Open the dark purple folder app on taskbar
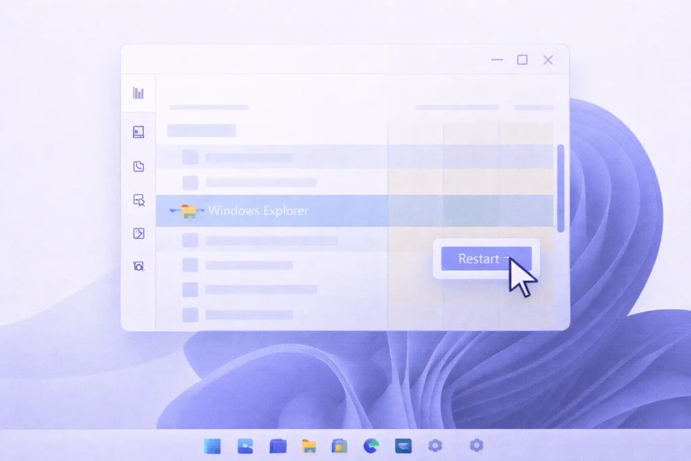 pos(277,445)
